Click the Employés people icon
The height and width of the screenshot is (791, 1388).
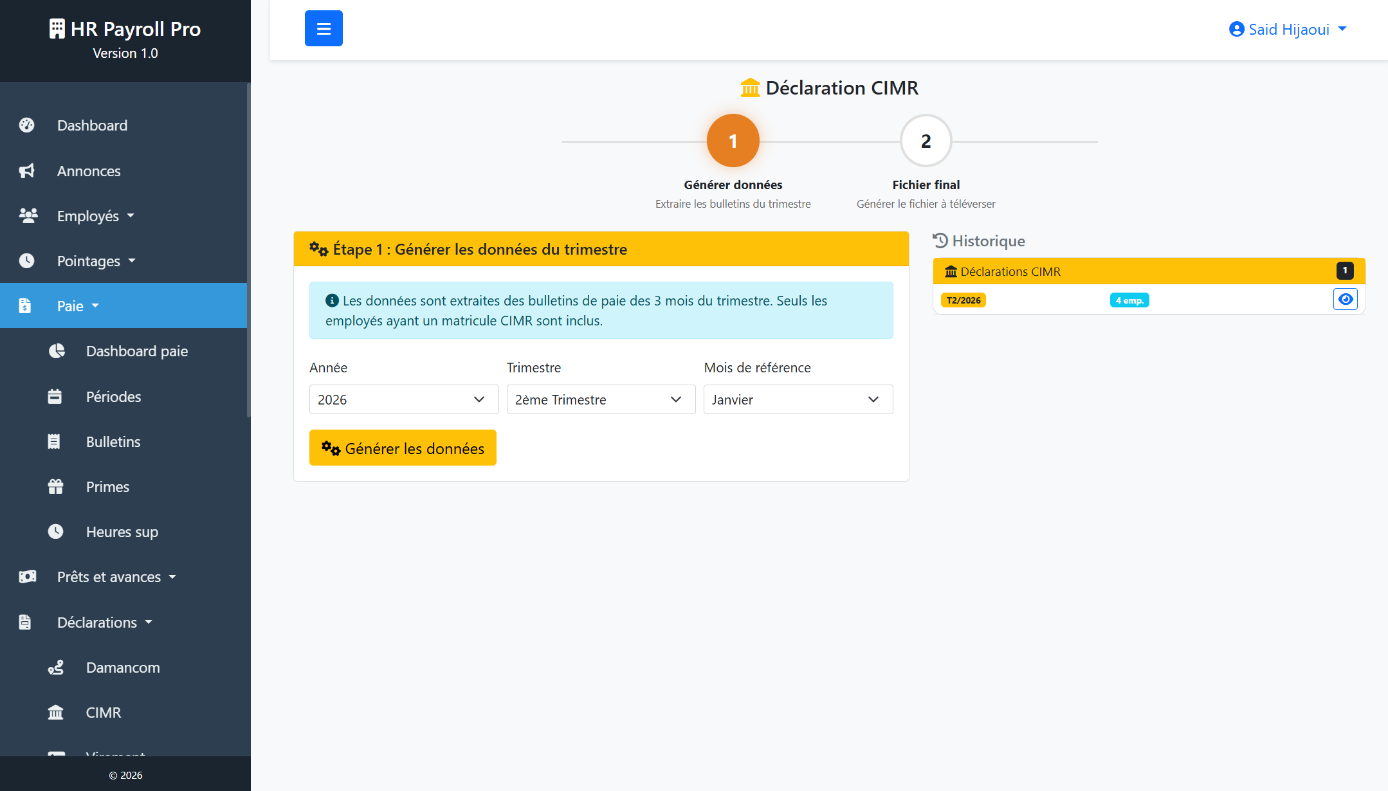coord(28,216)
